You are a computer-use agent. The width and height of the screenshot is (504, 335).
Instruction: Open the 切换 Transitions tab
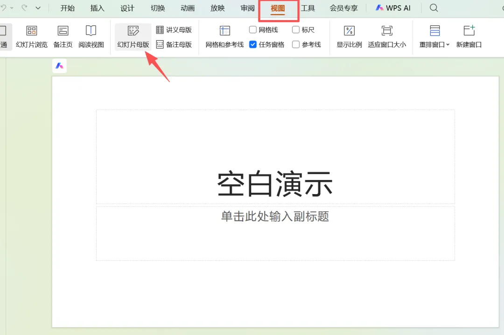(x=158, y=8)
